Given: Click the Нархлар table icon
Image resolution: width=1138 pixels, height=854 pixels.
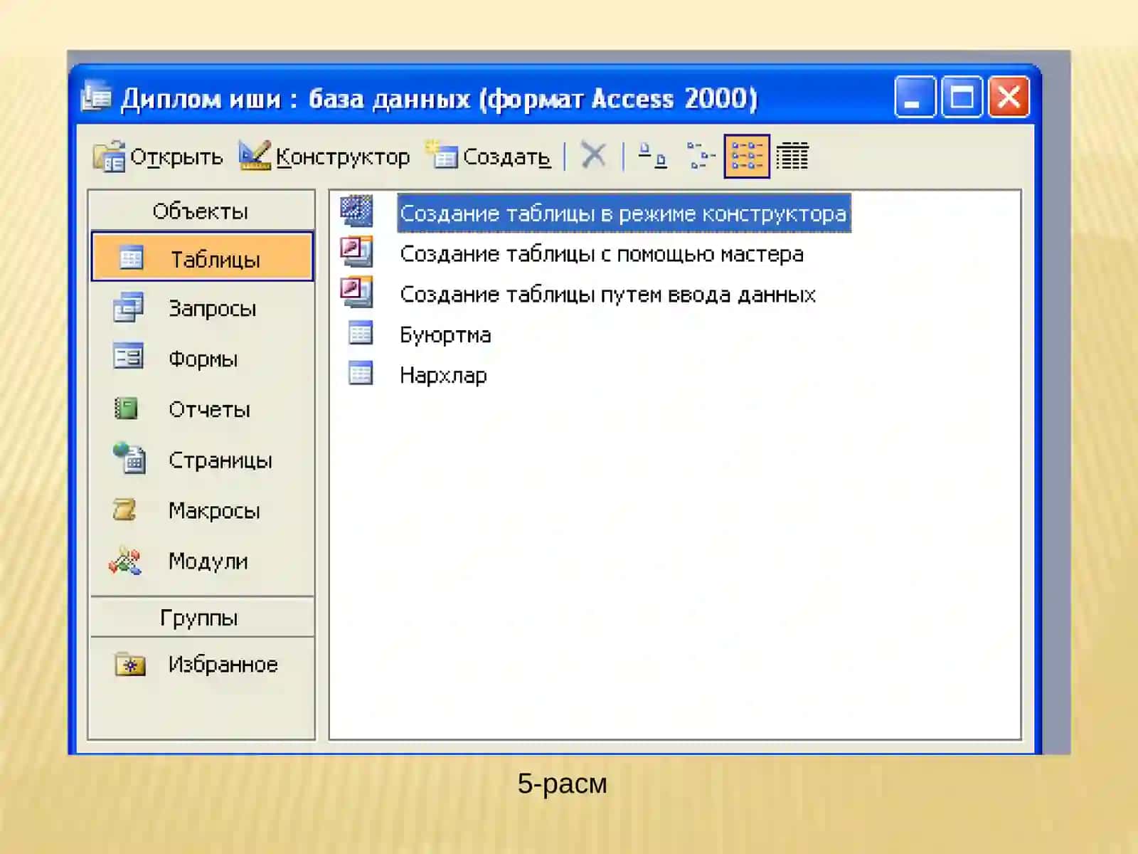Looking at the screenshot, I should [360, 373].
